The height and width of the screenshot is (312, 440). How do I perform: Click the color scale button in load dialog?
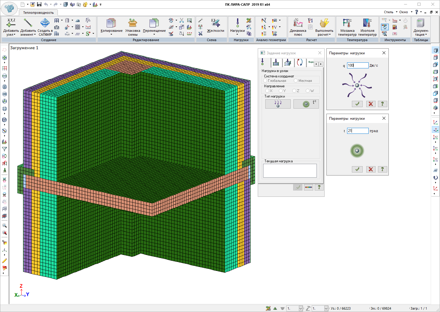coord(308,187)
